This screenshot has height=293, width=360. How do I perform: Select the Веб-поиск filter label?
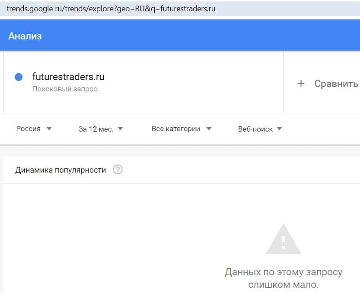[255, 129]
